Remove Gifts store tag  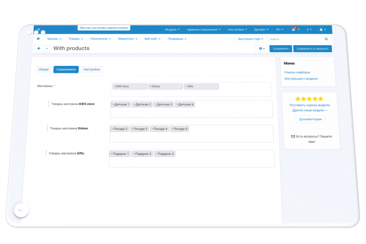coord(186,86)
